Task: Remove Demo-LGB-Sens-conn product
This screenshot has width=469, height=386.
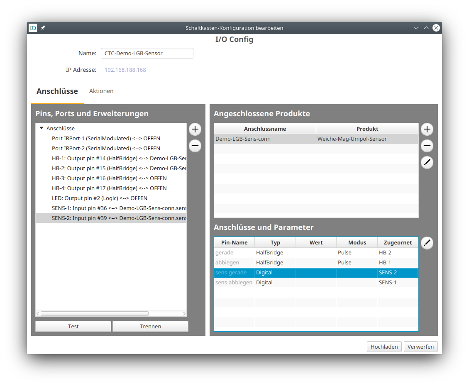Action: tap(427, 146)
